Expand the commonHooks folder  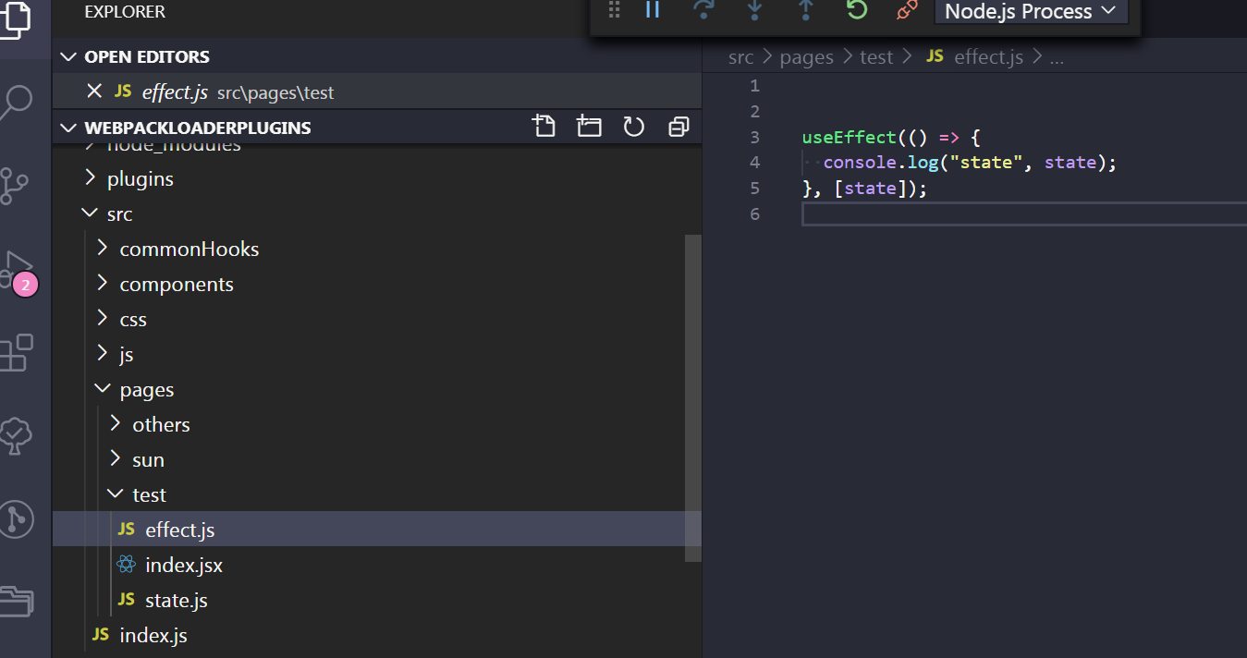click(189, 250)
